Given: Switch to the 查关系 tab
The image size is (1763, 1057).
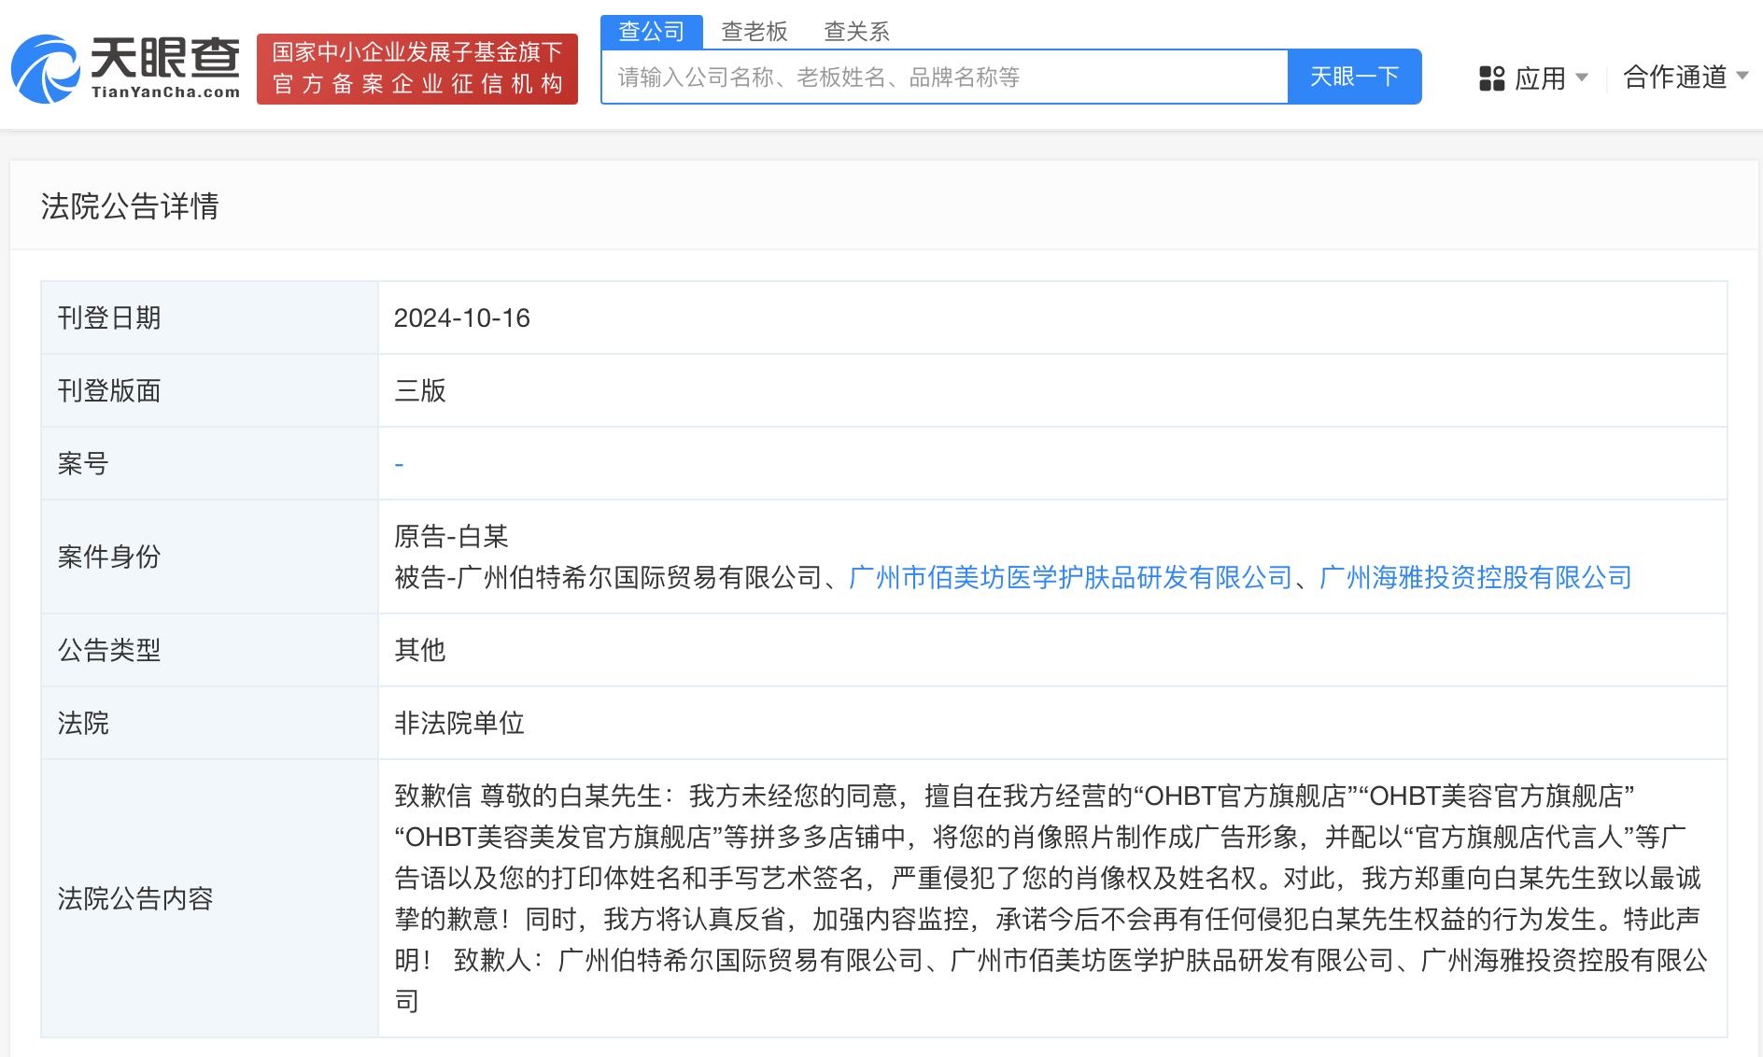Looking at the screenshot, I should (856, 32).
